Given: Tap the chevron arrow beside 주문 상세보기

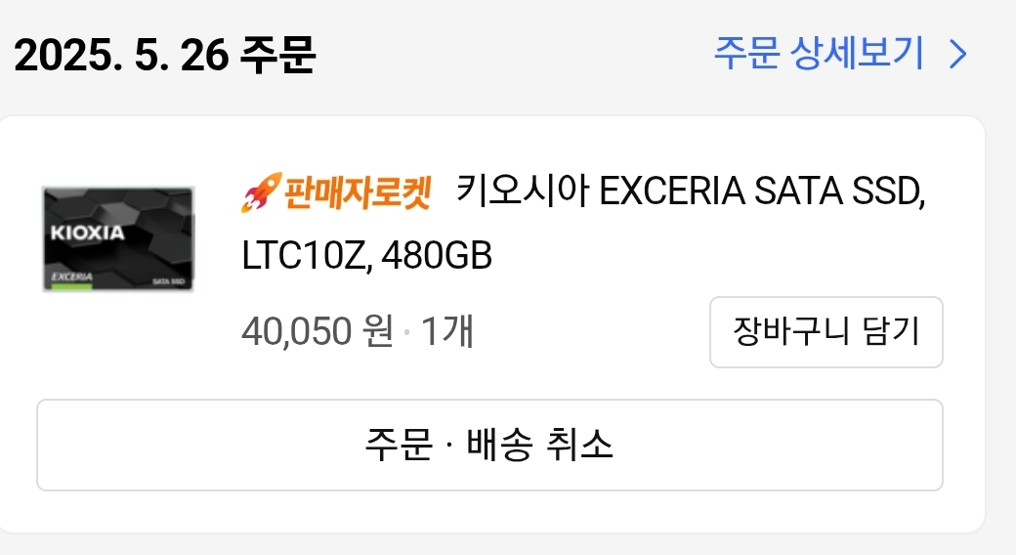Looking at the screenshot, I should [x=958, y=54].
